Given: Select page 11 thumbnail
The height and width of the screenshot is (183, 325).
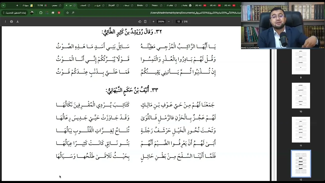Looking at the screenshot, I should tap(301, 130).
